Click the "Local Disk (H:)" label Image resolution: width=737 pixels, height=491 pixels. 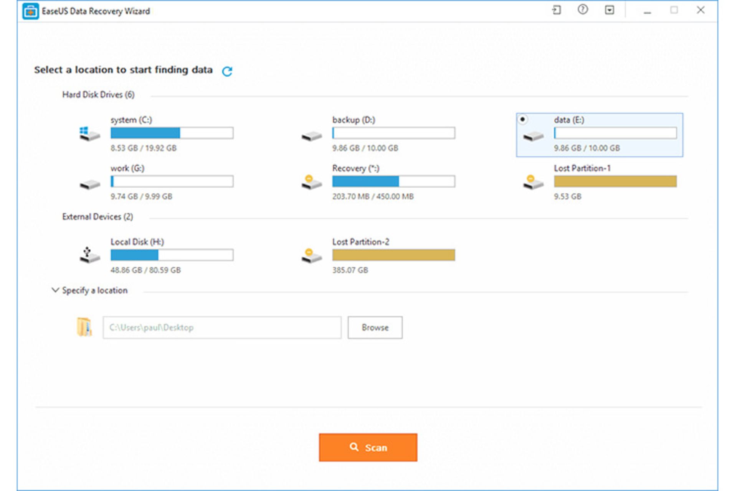pos(137,242)
